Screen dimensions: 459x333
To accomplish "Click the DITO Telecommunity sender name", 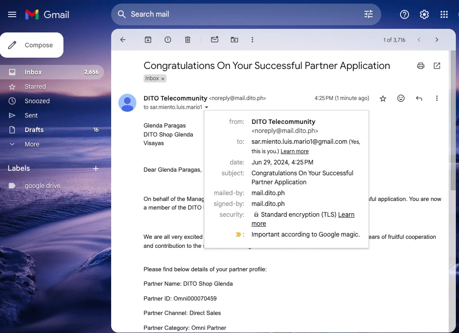I will coord(175,98).
